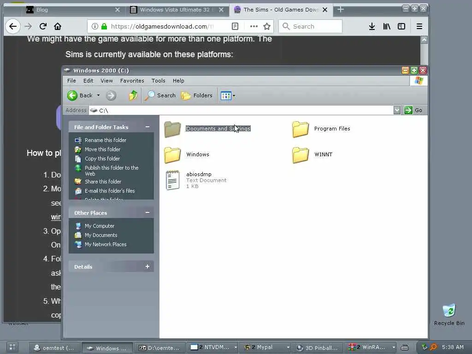The width and height of the screenshot is (472, 354).
Task: Open Favorites menu in Explorer
Action: coord(132,81)
